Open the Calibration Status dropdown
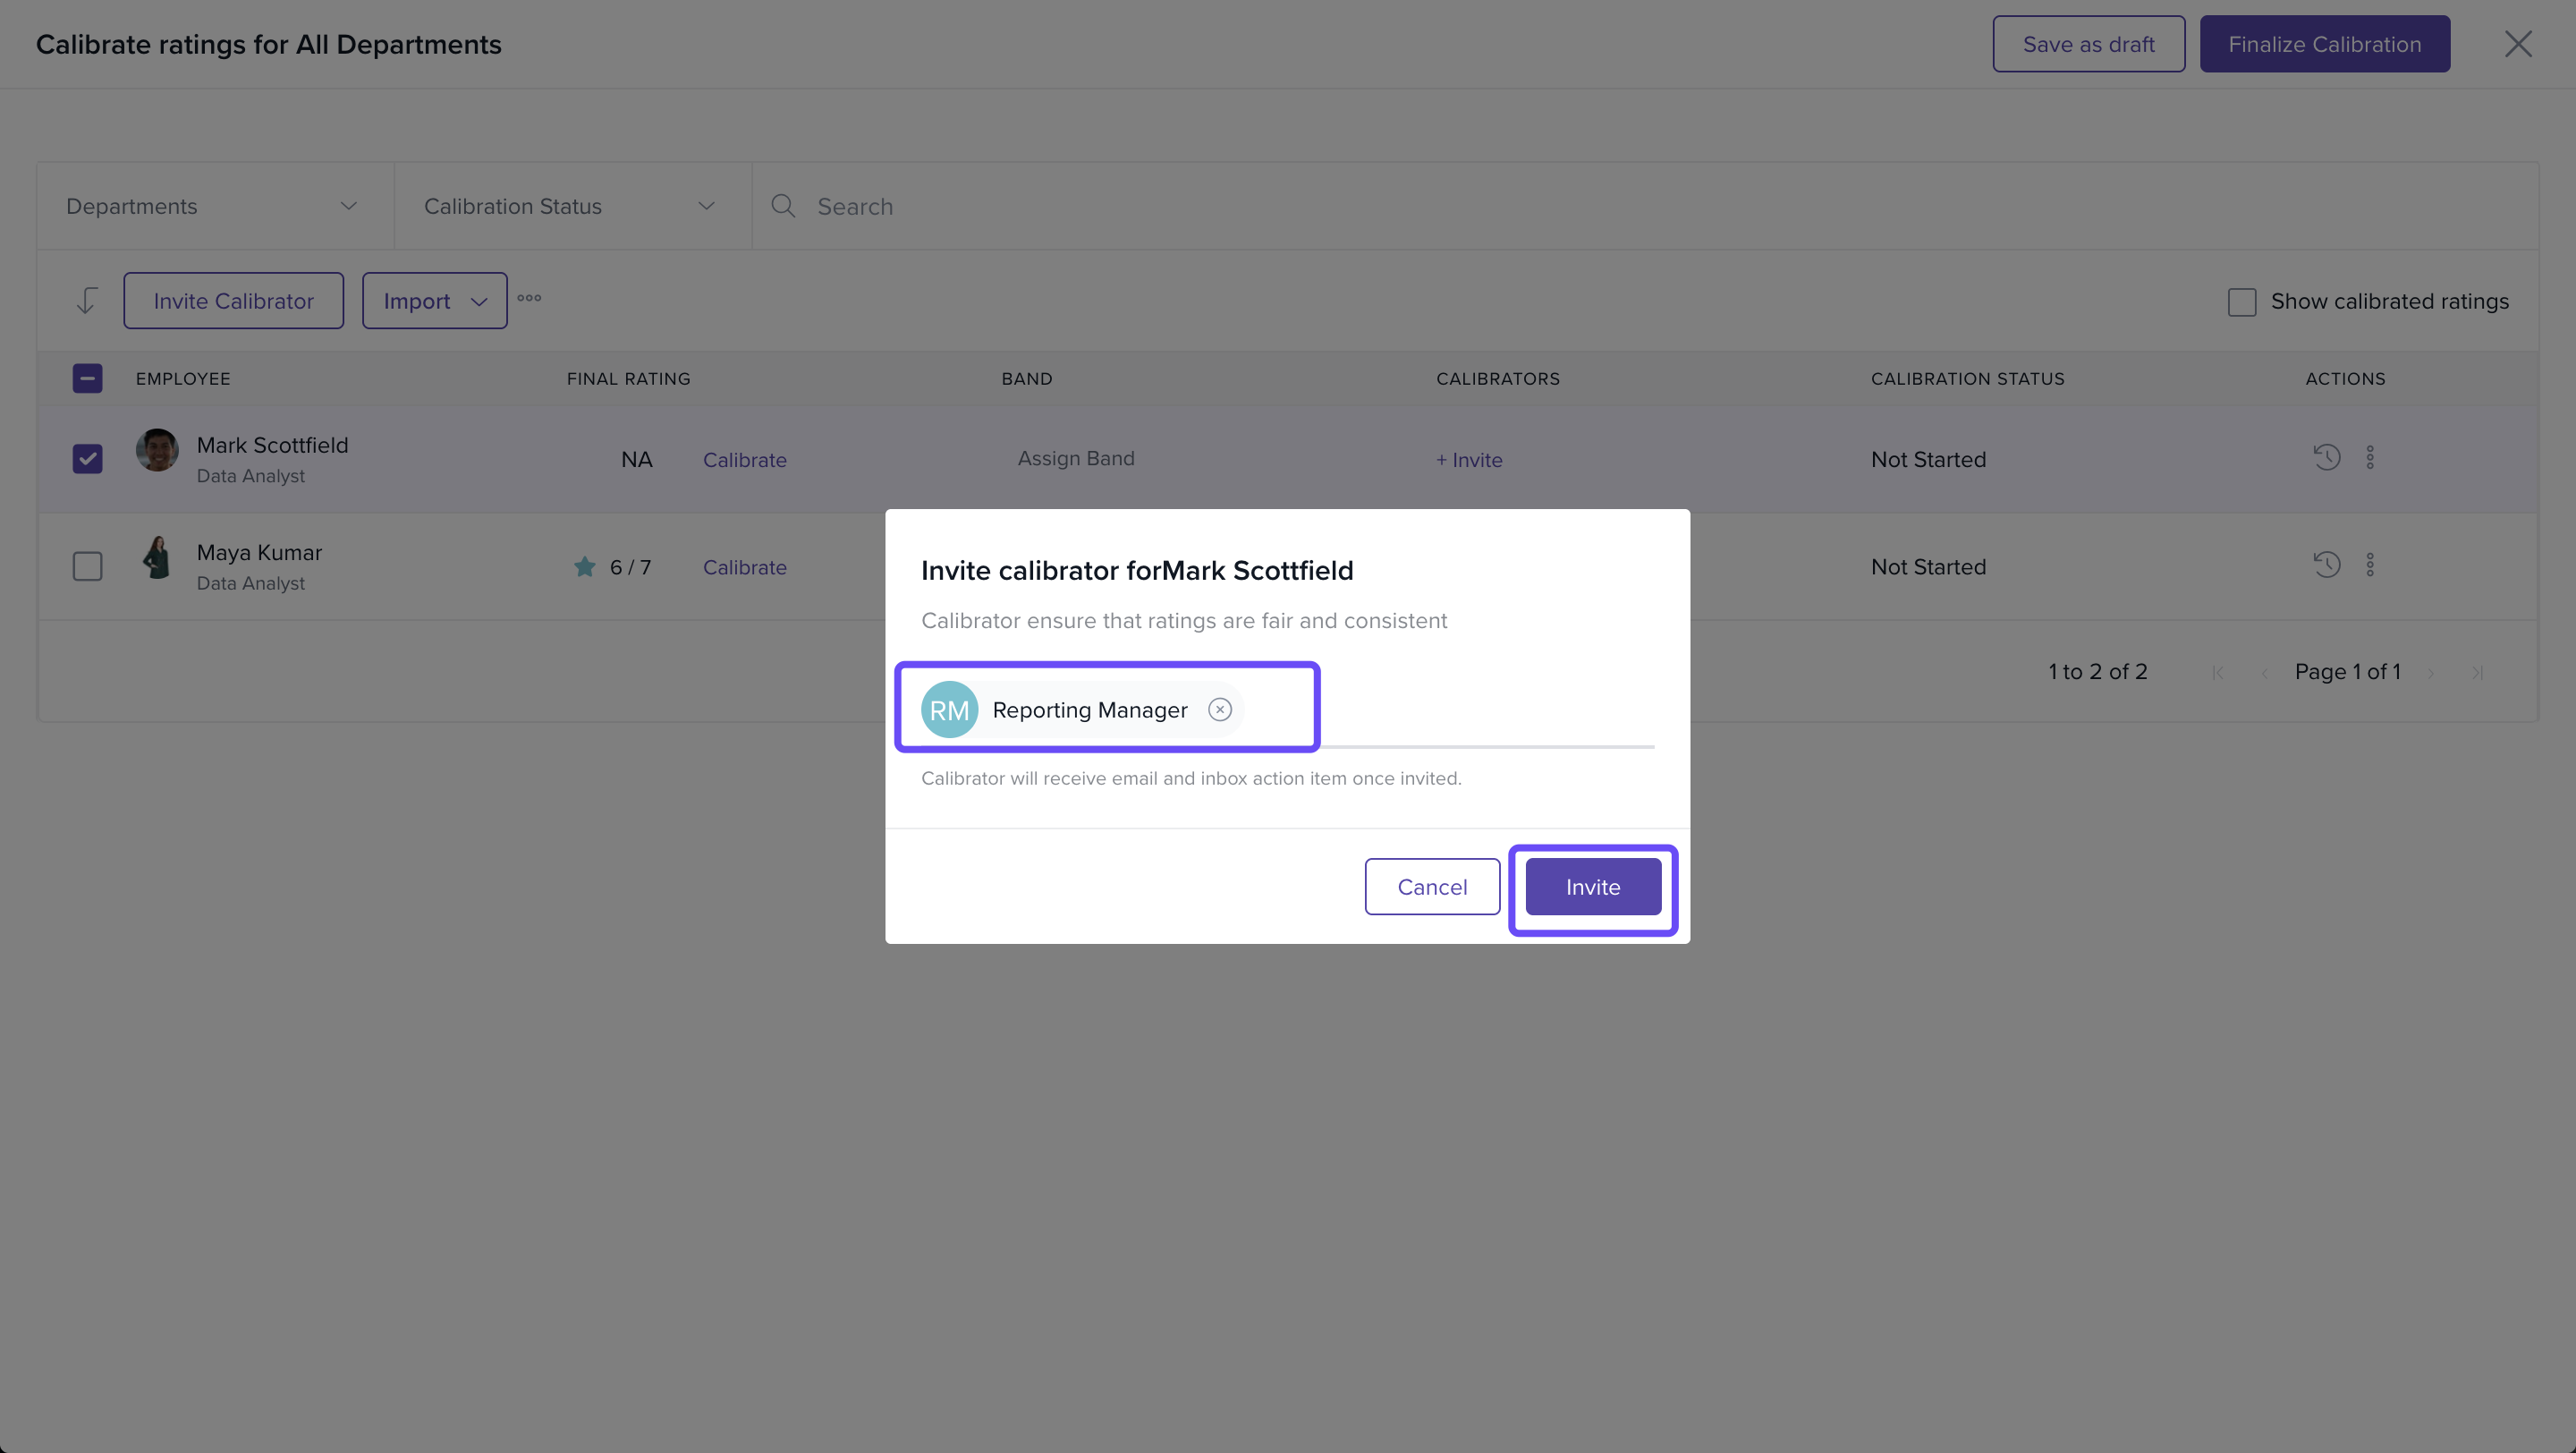 pos(570,206)
